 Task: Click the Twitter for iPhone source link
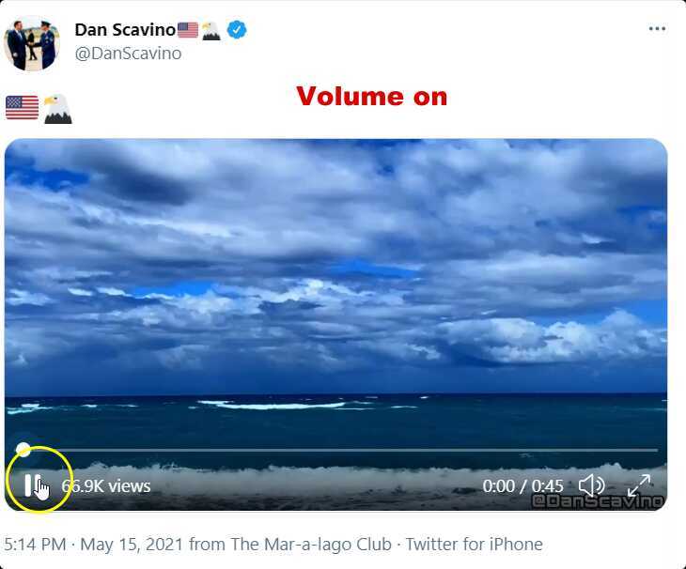pyautogui.click(x=475, y=545)
